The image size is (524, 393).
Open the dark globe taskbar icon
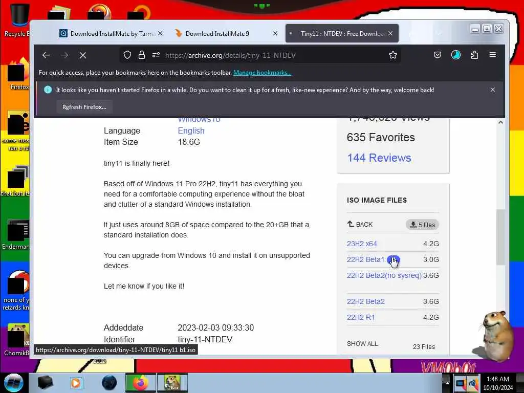(109, 383)
